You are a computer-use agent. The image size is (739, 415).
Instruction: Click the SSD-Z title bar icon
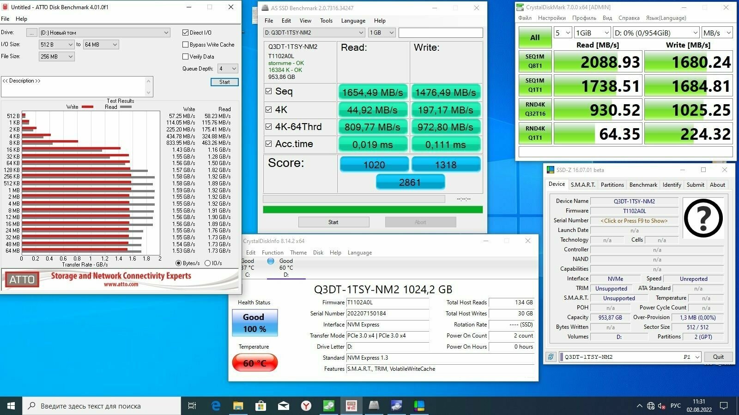pyautogui.click(x=550, y=170)
